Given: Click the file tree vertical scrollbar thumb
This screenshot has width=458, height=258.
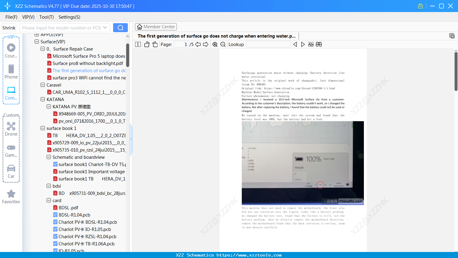Looking at the screenshot, I should tap(128, 55).
